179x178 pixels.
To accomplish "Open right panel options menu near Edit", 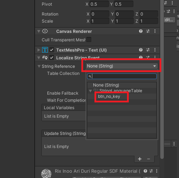I will [x=174, y=11].
